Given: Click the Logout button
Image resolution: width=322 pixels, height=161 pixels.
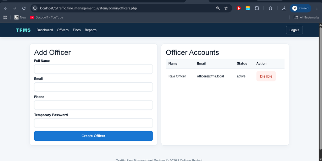Looking at the screenshot, I should click(x=294, y=30).
